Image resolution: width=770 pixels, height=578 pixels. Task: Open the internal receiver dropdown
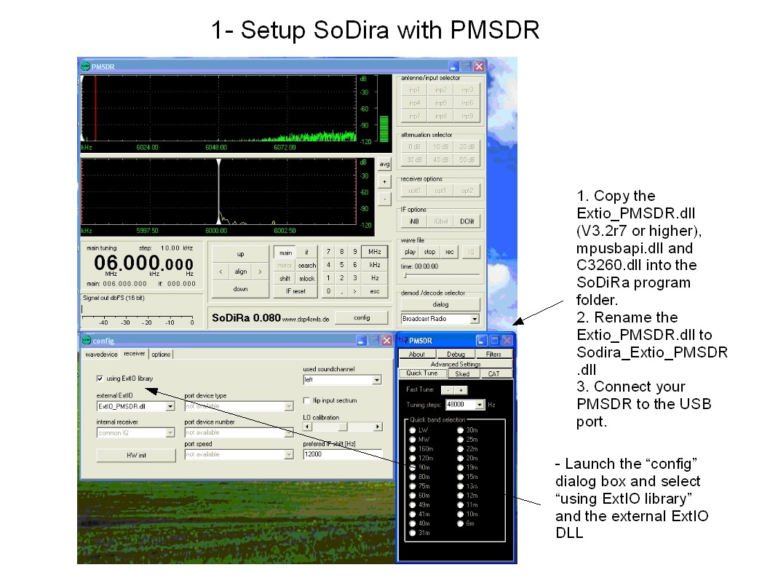pyautogui.click(x=170, y=433)
